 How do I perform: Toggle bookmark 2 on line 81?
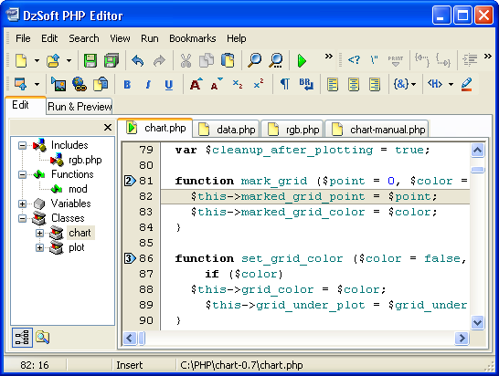[x=130, y=181]
